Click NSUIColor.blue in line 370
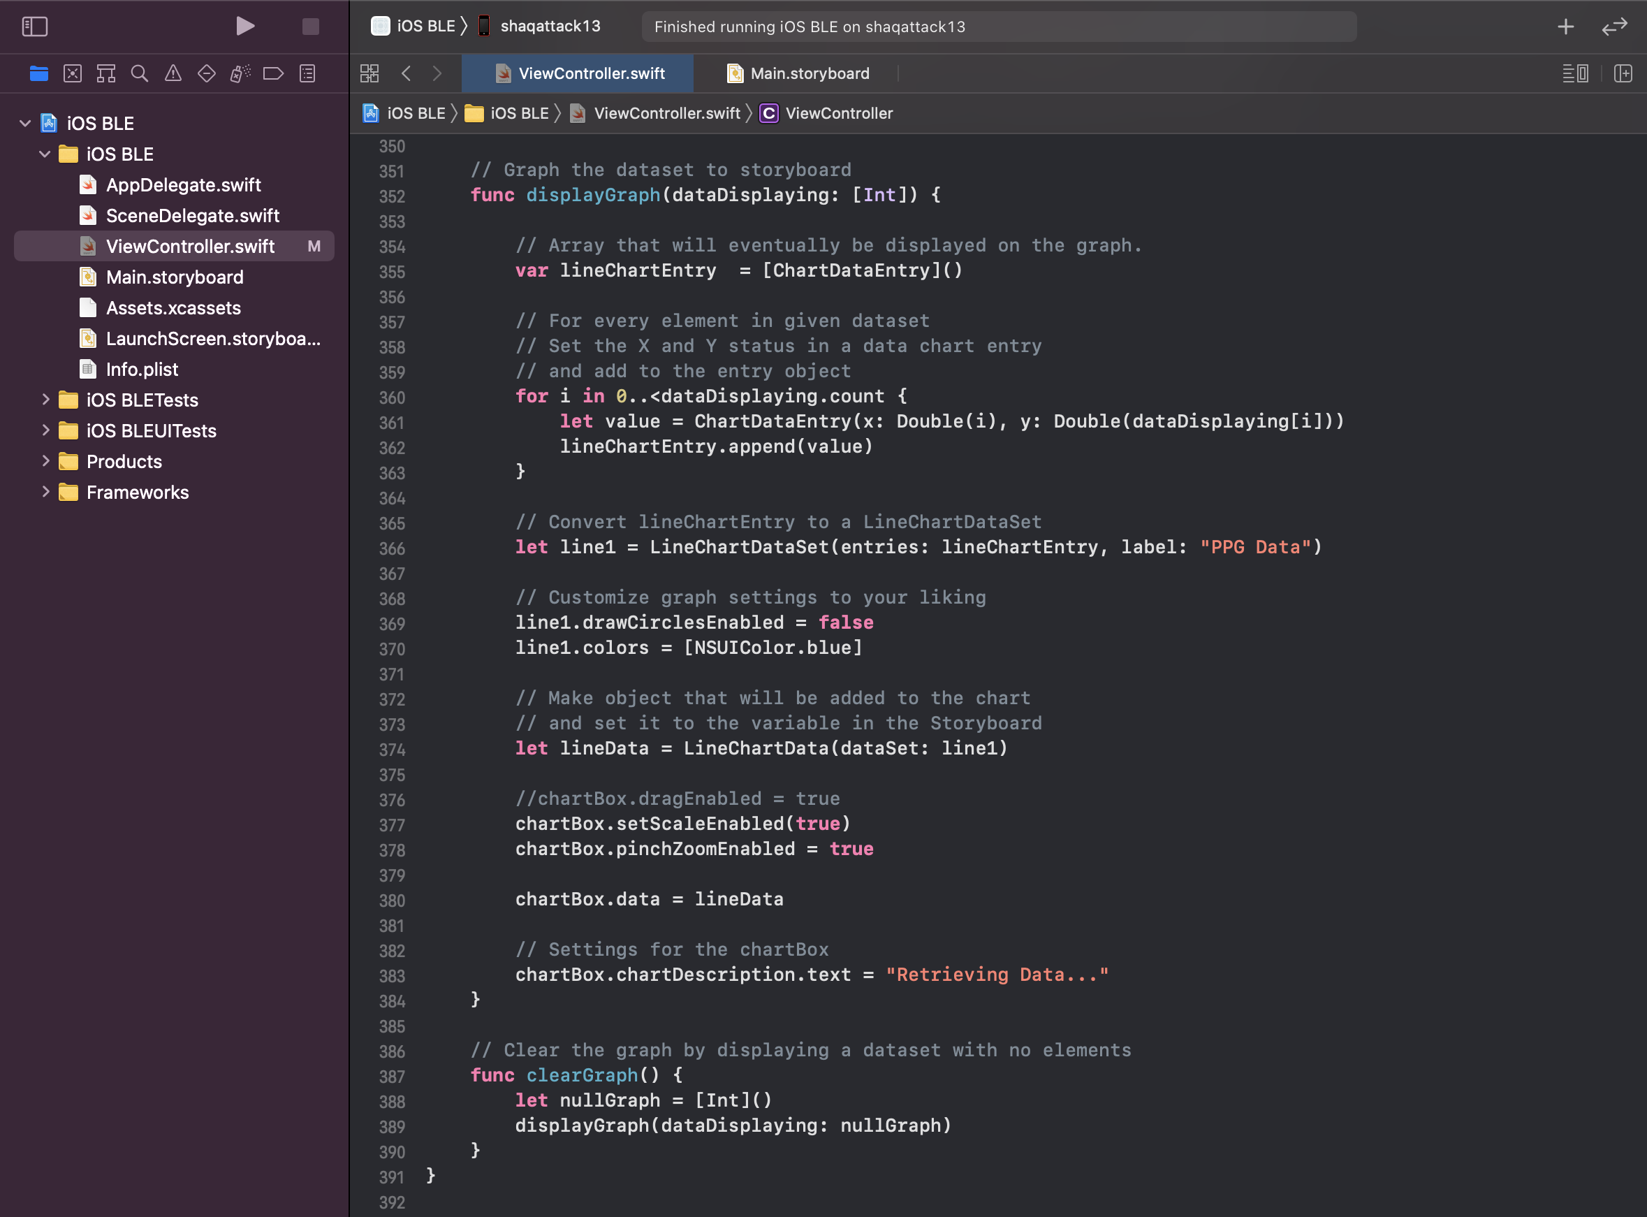1647x1217 pixels. tap(773, 648)
